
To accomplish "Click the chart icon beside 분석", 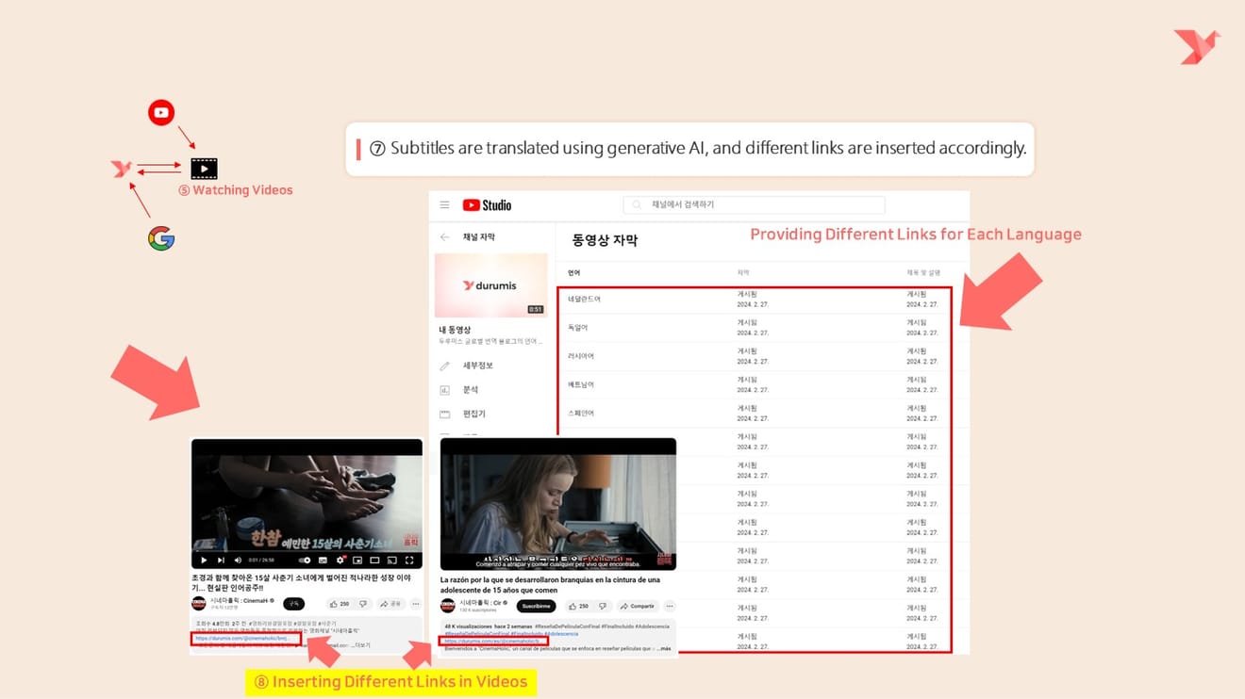I will tap(445, 390).
